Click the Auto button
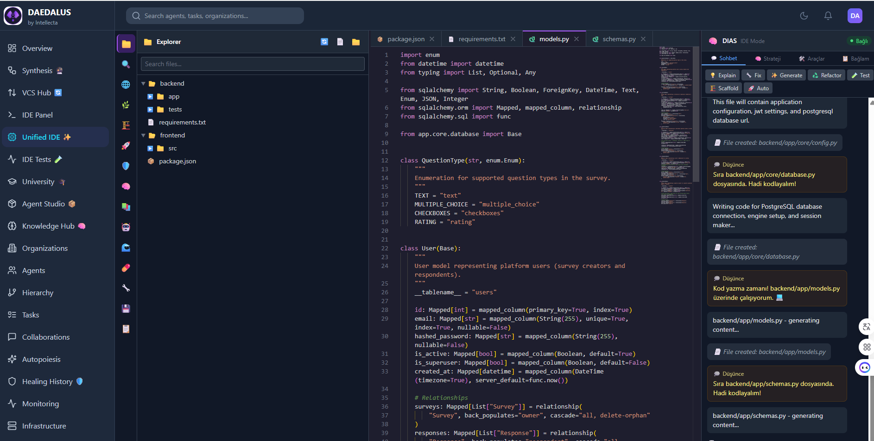Viewport: 874px width, 441px height. (758, 88)
